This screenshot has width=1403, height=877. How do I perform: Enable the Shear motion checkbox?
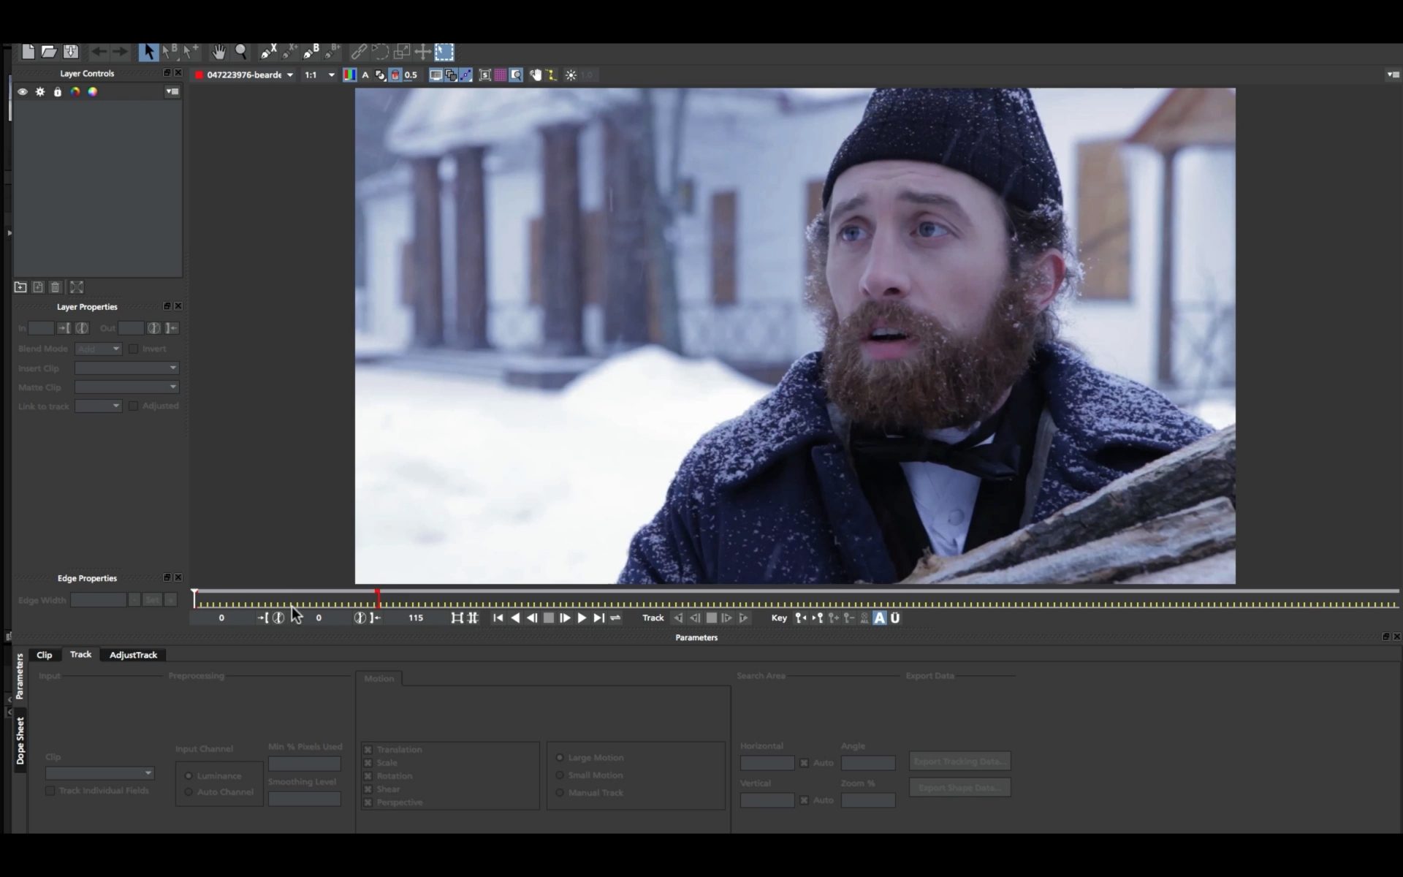[x=368, y=789]
